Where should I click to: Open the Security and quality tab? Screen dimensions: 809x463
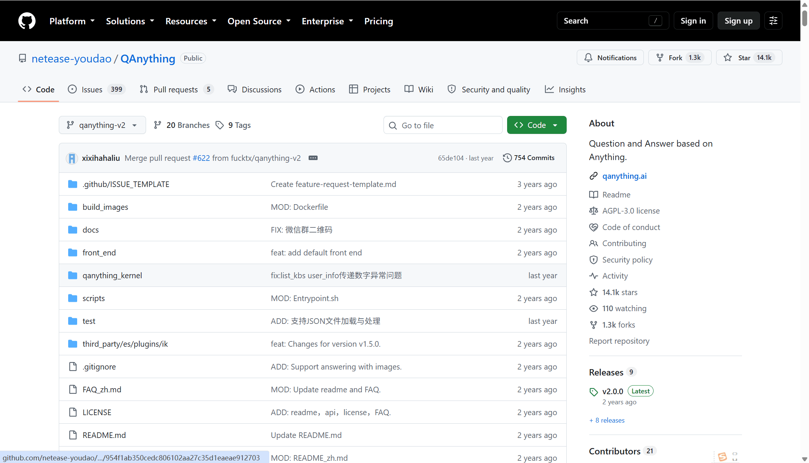coord(489,89)
